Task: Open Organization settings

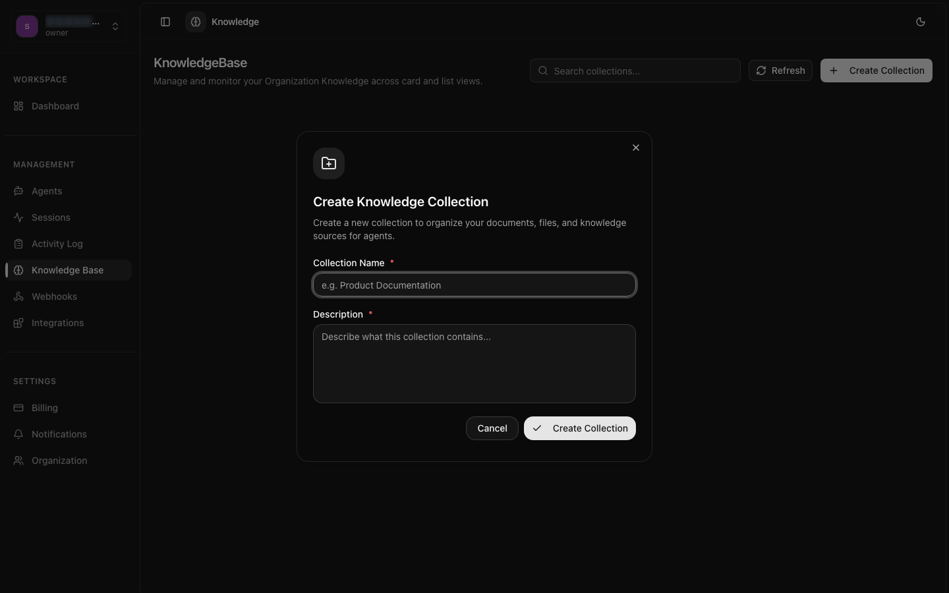Action: 69,461
